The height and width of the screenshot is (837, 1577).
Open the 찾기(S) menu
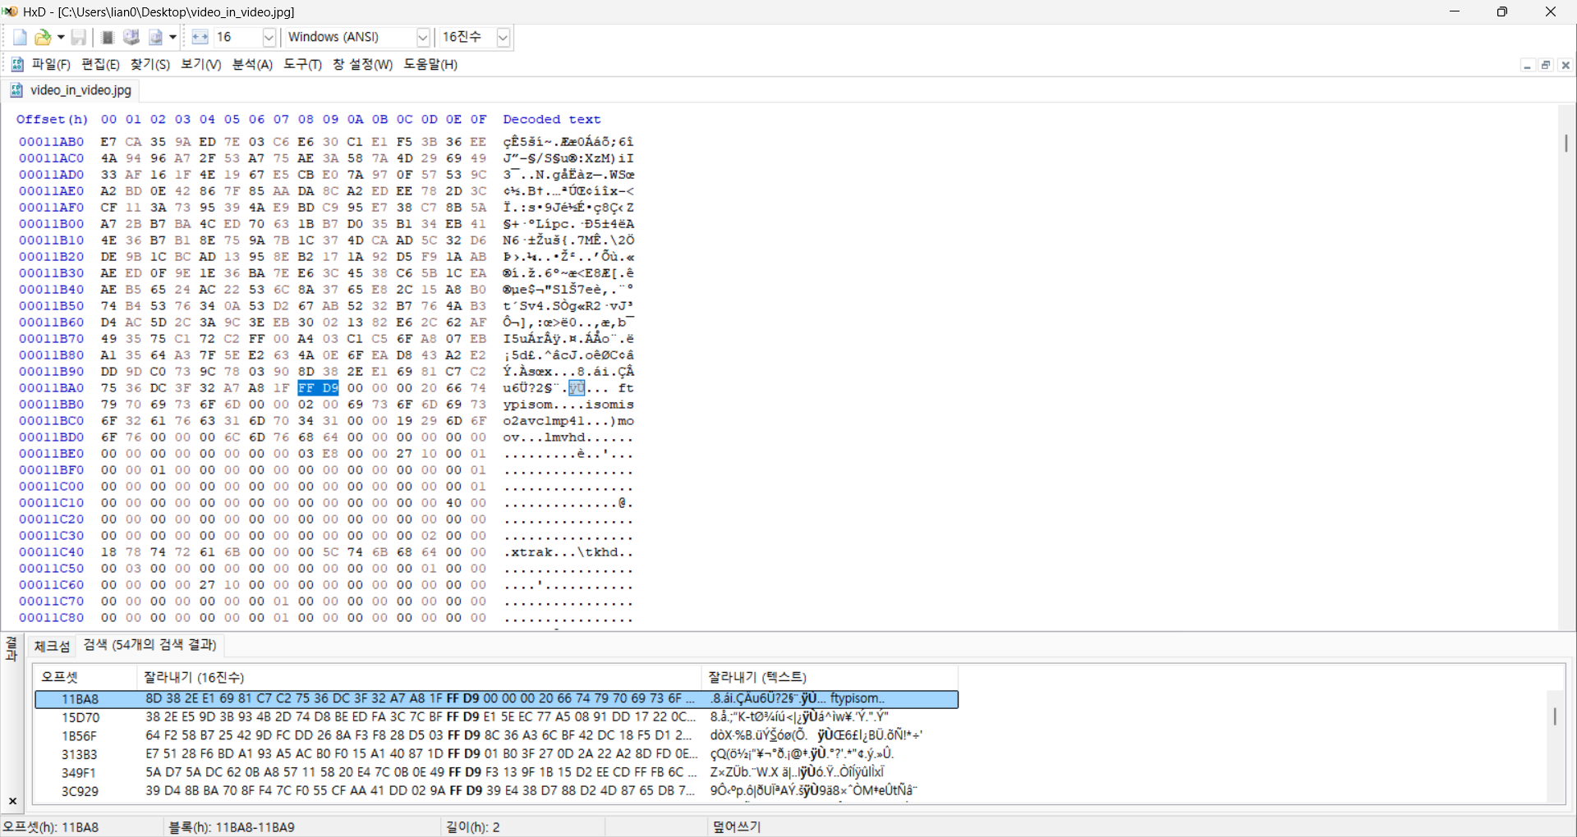tap(150, 64)
